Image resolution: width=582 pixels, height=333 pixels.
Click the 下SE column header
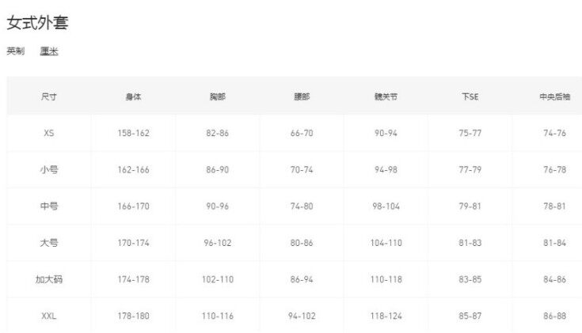coord(470,97)
